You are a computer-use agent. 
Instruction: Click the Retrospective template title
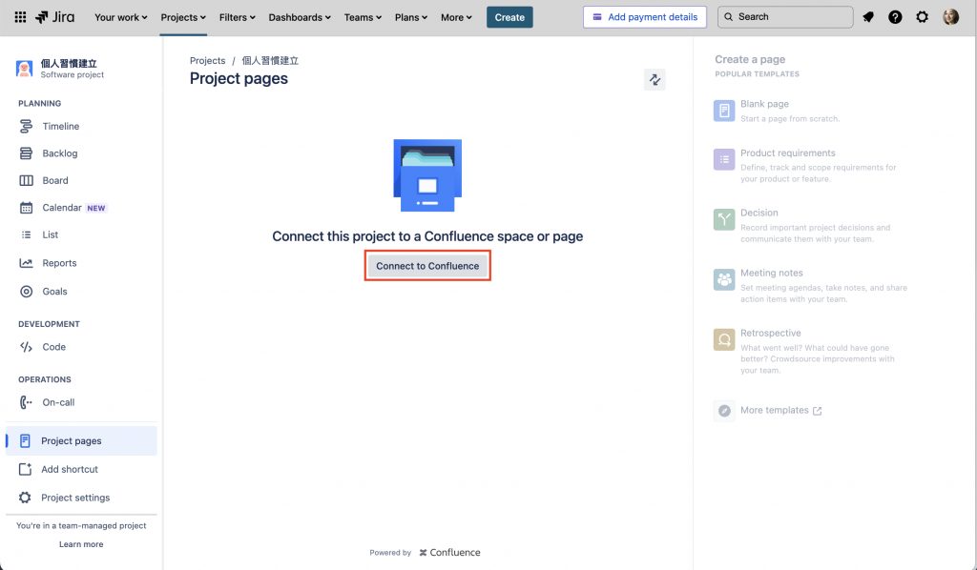click(771, 333)
